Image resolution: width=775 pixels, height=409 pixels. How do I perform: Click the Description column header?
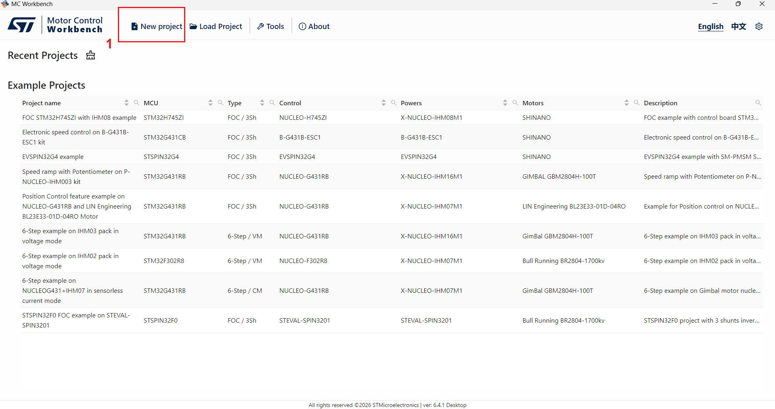coord(660,103)
